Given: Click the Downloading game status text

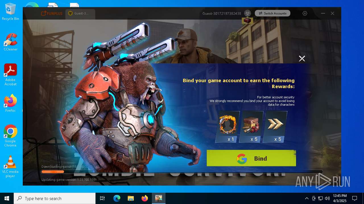Looking at the screenshot, I should coord(65,167).
